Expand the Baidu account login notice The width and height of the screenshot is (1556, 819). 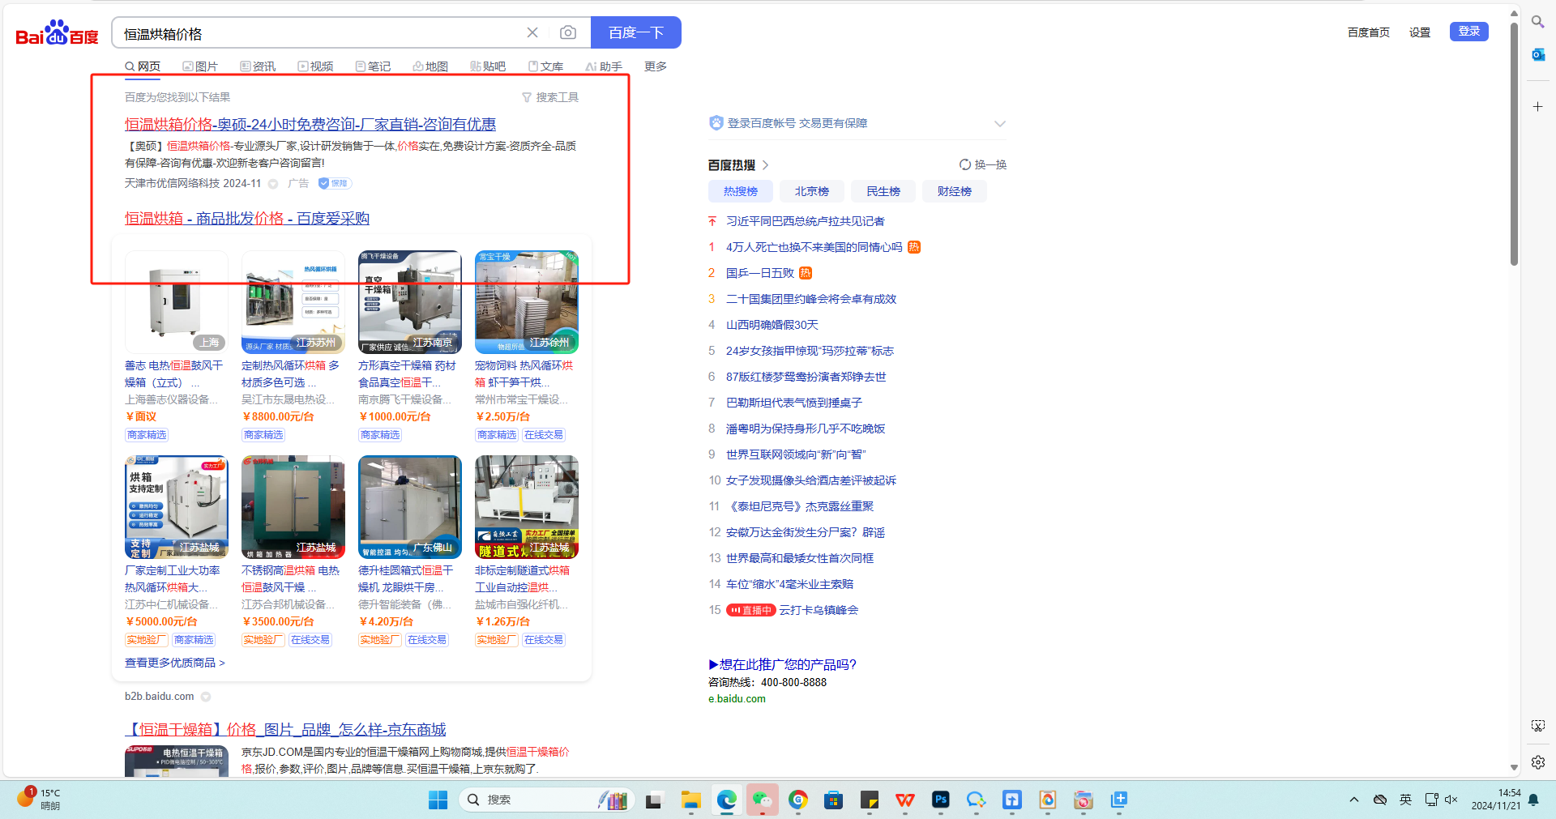coord(999,124)
